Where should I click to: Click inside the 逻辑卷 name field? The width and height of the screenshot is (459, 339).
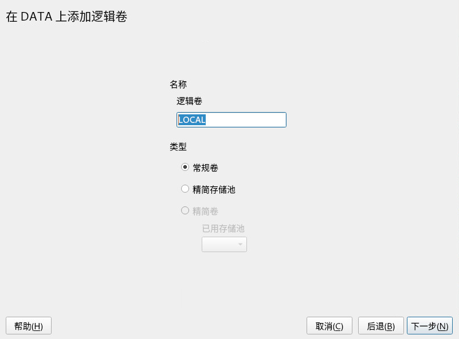232,119
